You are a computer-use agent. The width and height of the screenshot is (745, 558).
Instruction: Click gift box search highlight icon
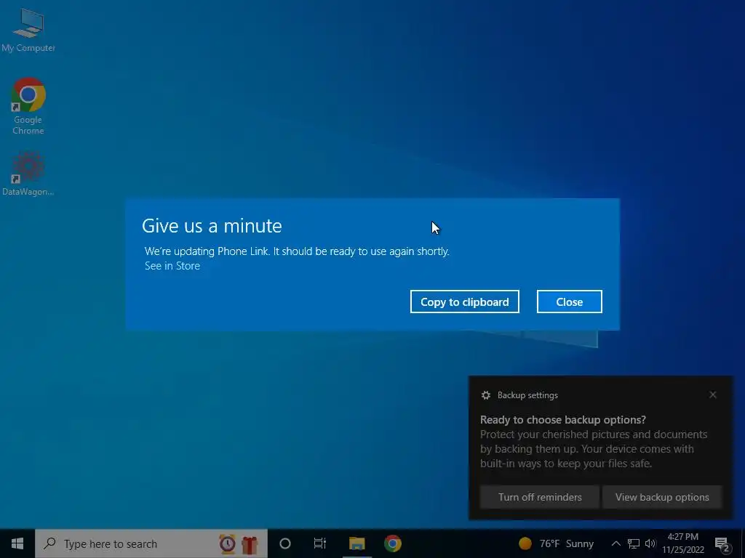[x=250, y=543]
